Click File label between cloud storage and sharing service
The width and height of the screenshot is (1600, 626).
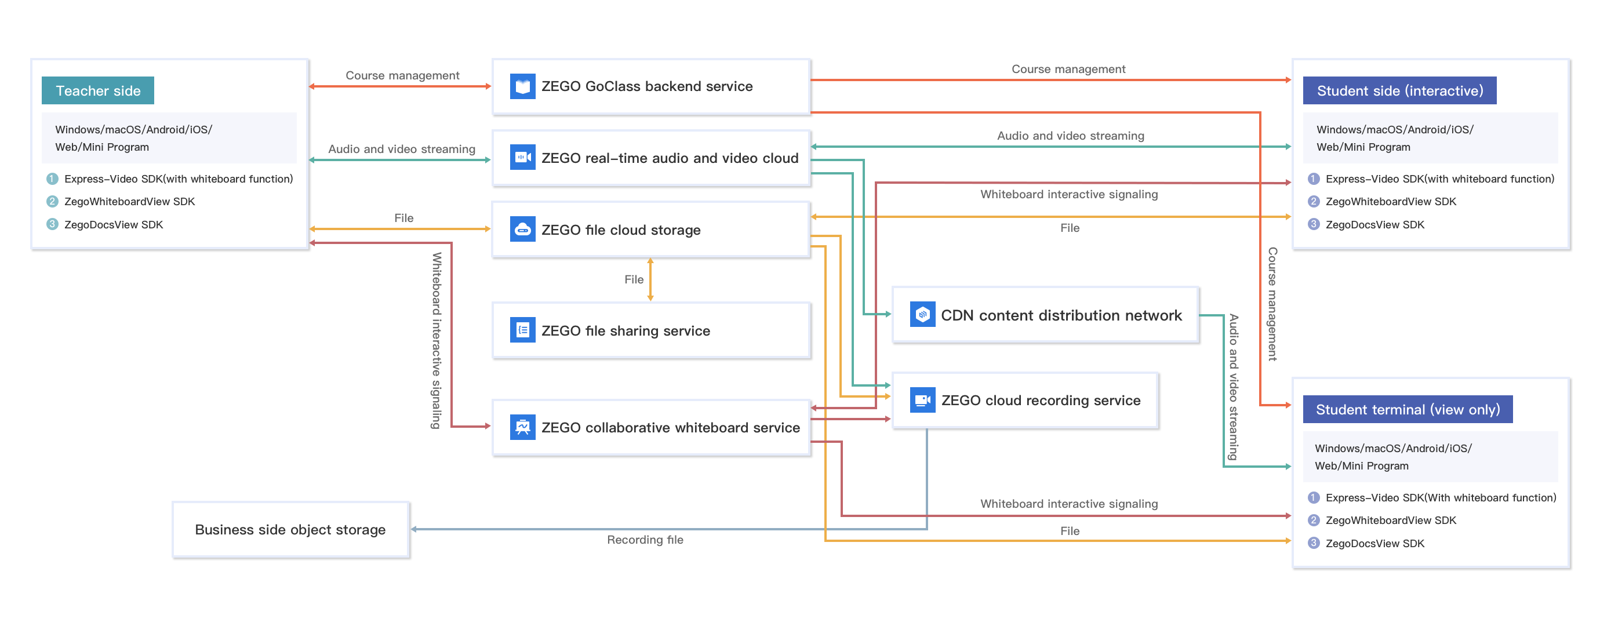[634, 279]
